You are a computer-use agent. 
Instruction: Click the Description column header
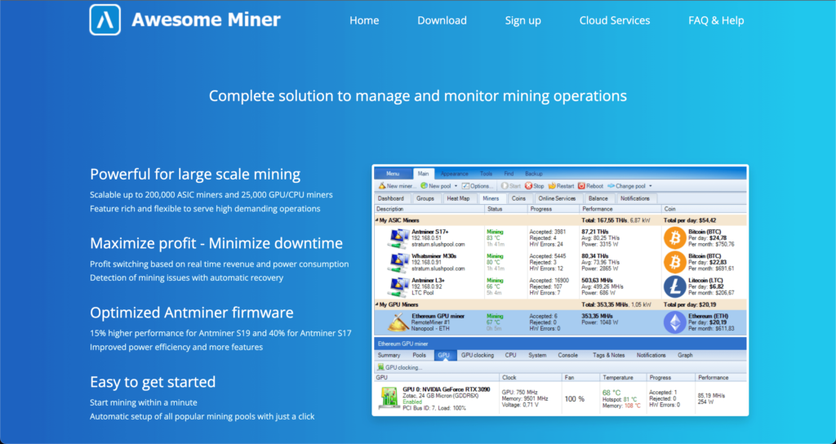pos(429,209)
